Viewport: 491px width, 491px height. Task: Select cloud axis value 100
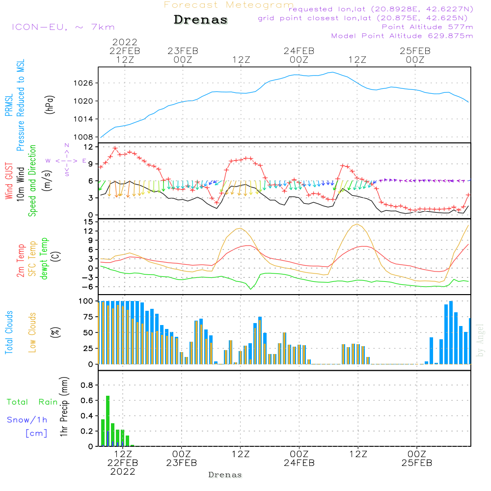coord(86,301)
